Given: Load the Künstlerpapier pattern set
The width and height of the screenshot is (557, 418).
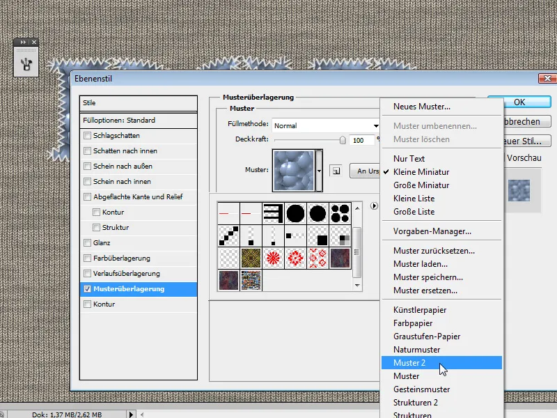Looking at the screenshot, I should click(420, 310).
